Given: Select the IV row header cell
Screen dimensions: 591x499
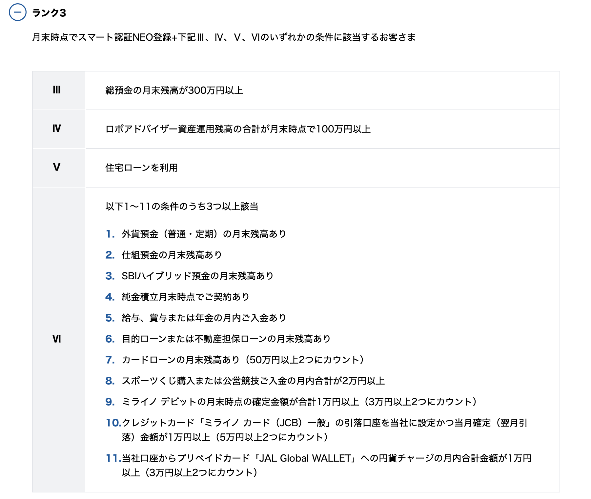Looking at the screenshot, I should tap(57, 129).
